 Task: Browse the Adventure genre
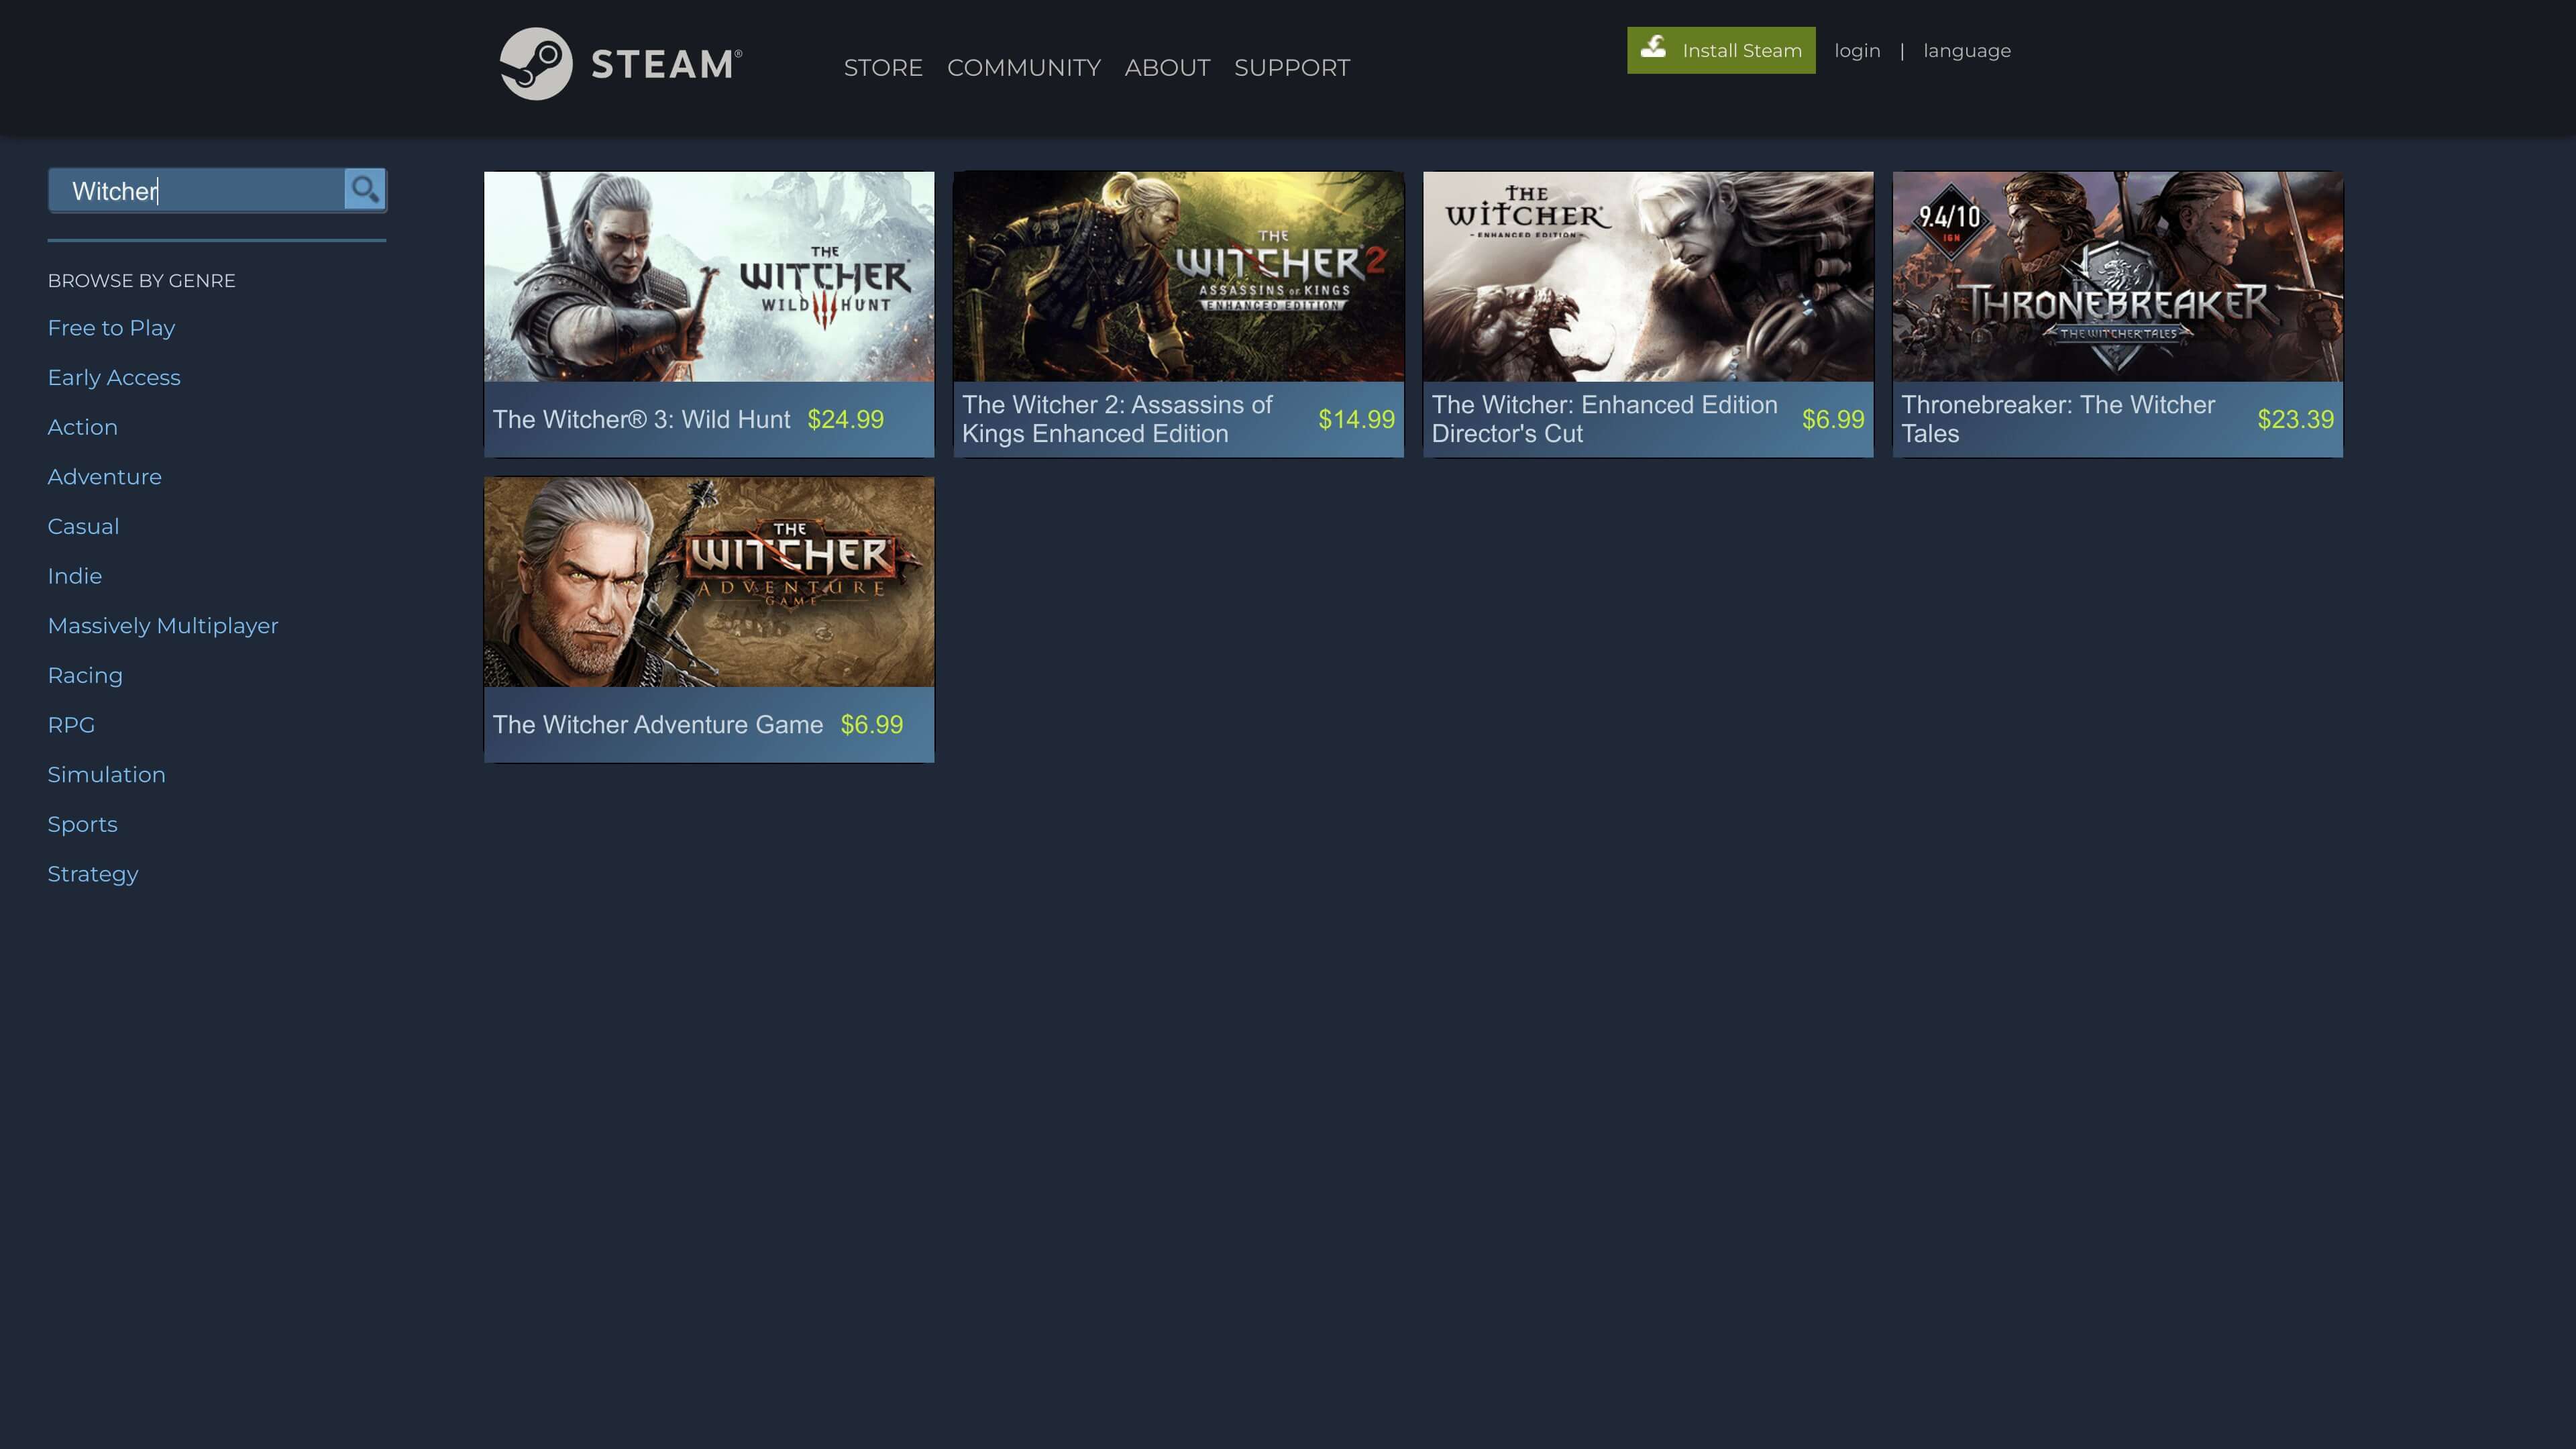click(105, 477)
